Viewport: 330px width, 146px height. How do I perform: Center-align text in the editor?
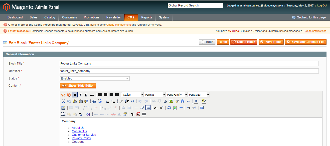[106, 95]
